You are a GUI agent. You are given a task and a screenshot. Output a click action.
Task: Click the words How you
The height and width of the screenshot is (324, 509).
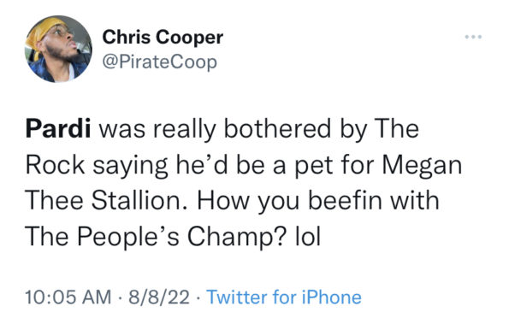248,202
